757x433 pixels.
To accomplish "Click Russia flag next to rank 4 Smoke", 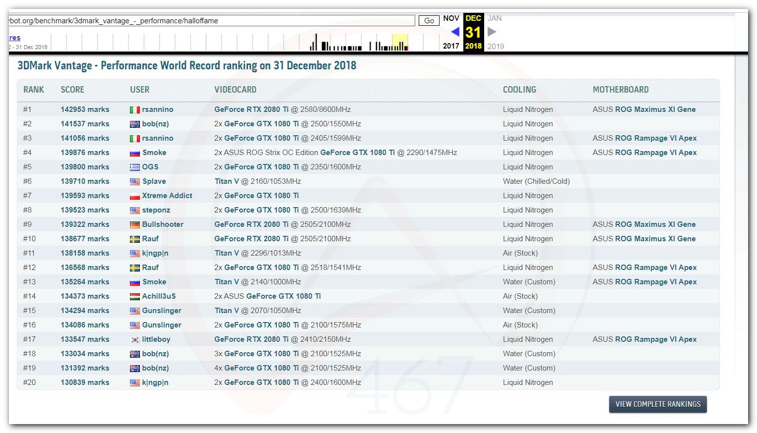I will [x=134, y=153].
